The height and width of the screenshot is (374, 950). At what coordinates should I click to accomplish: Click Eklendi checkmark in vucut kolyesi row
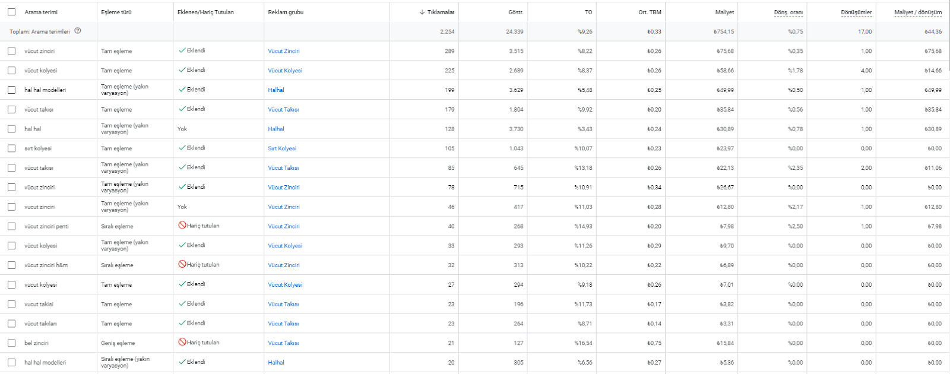tap(182, 284)
